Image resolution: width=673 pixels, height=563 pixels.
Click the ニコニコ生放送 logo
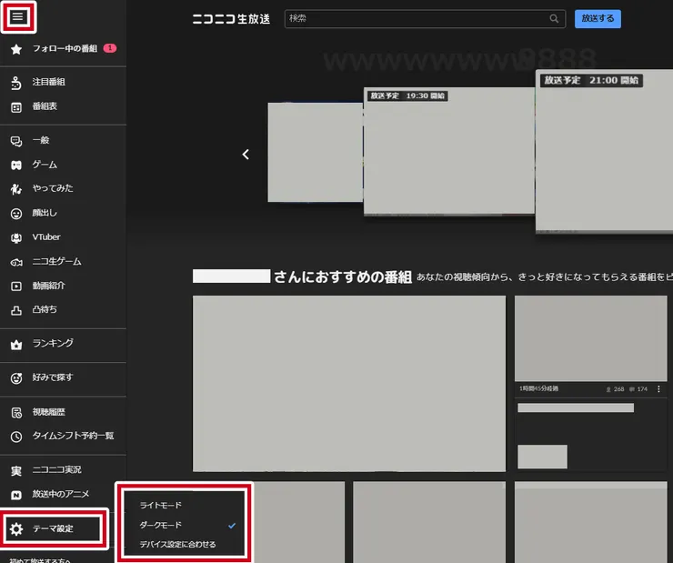coord(231,19)
